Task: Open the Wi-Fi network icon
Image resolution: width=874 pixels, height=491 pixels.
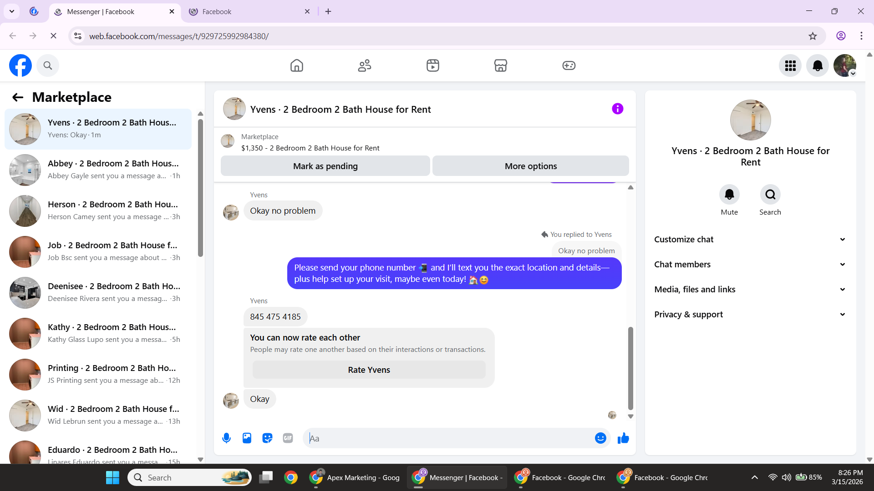Action: click(x=772, y=477)
